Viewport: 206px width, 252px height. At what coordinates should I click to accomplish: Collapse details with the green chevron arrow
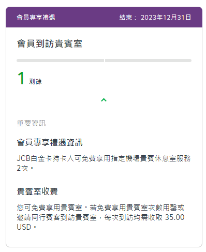104,100
